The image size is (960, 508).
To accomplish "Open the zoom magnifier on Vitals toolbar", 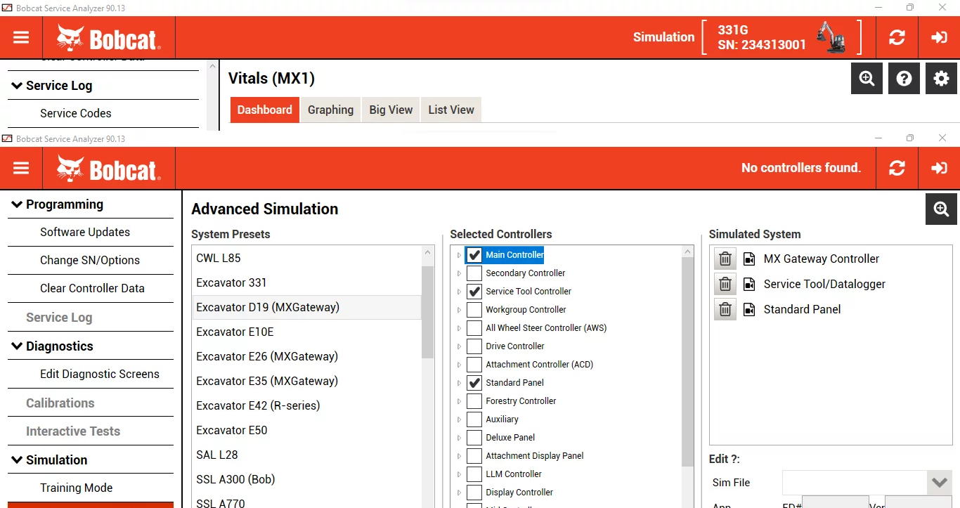I will pyautogui.click(x=867, y=78).
